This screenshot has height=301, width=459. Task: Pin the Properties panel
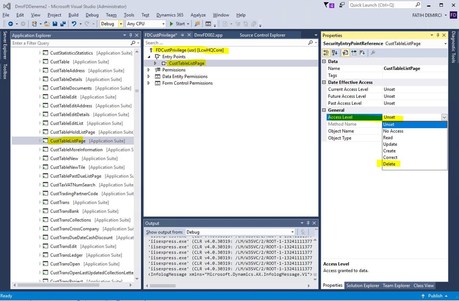pos(438,35)
